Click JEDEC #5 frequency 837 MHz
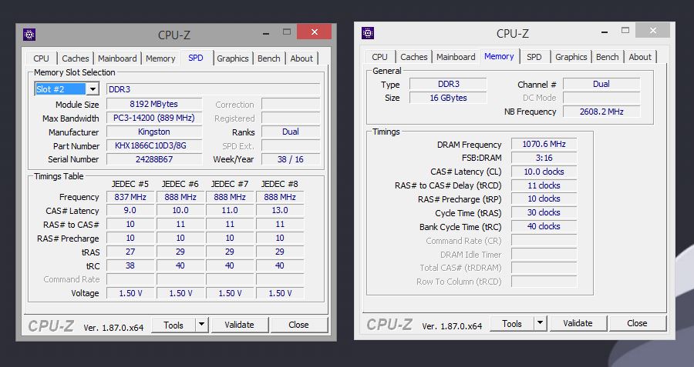Viewport: 694px width, 367px height. coord(130,197)
